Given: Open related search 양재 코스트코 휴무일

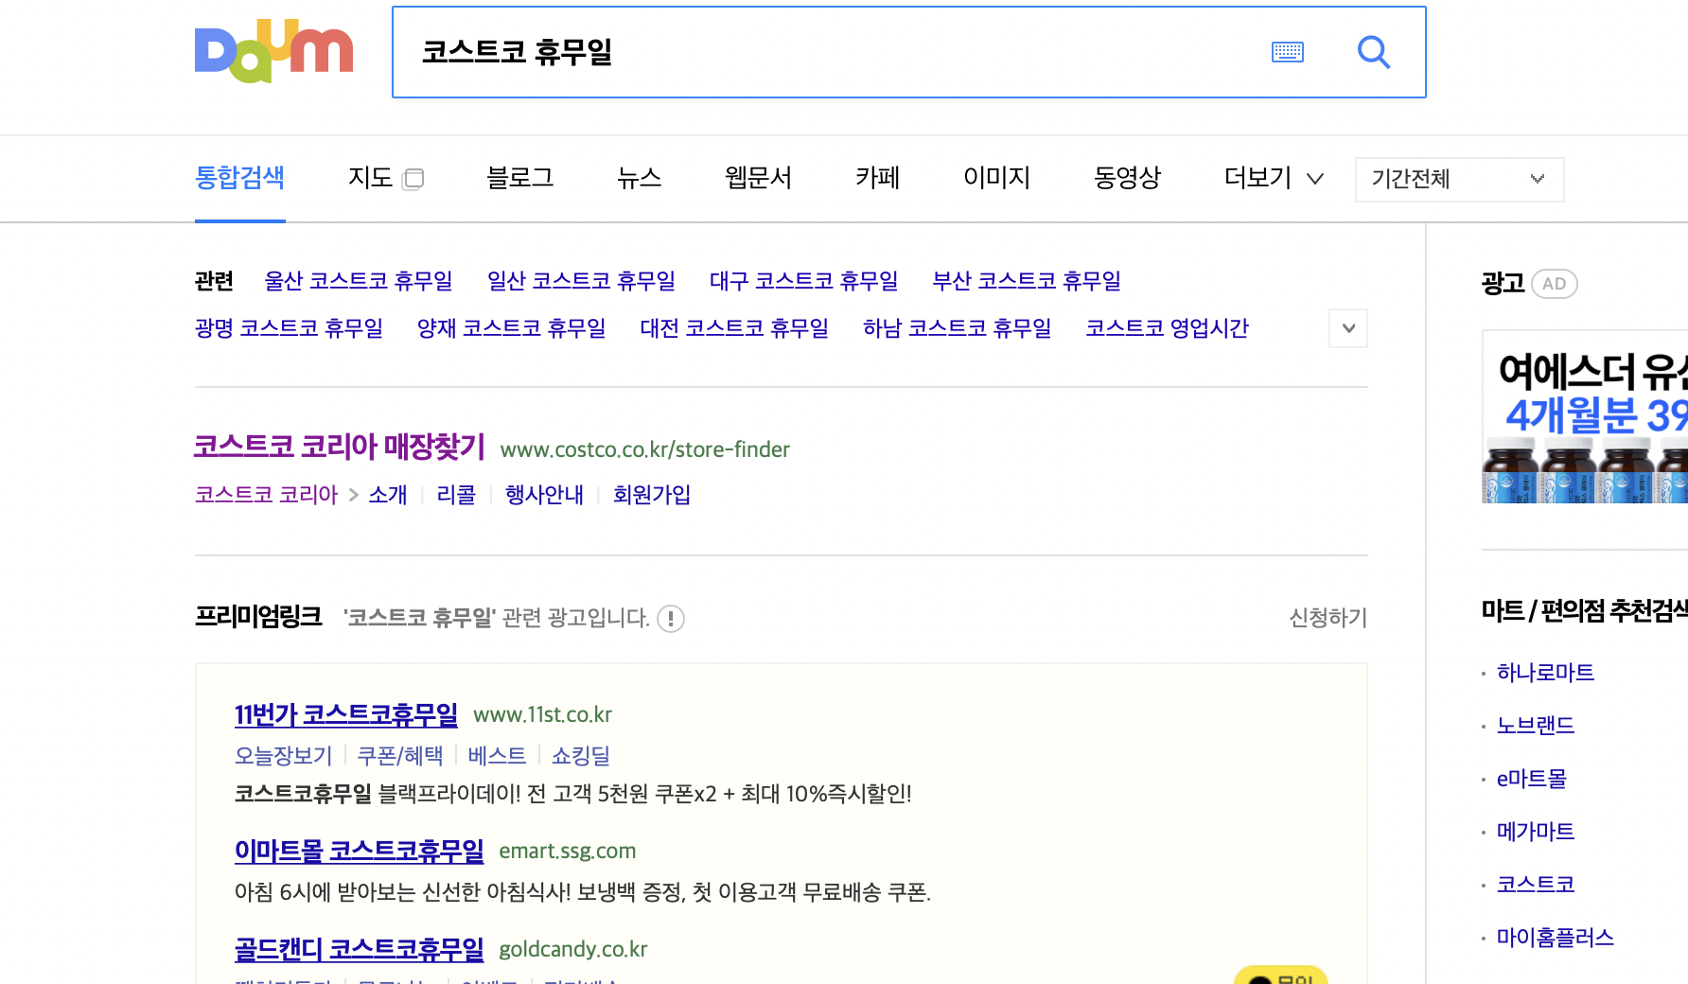Looking at the screenshot, I should 511,328.
